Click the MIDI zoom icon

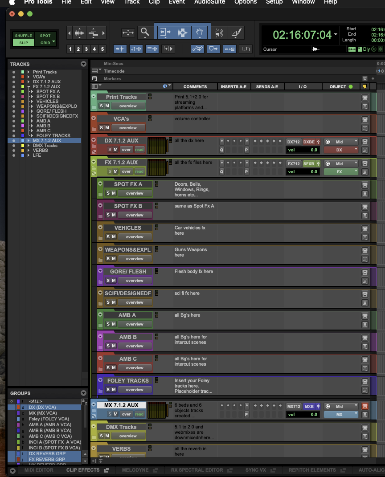tap(93, 33)
